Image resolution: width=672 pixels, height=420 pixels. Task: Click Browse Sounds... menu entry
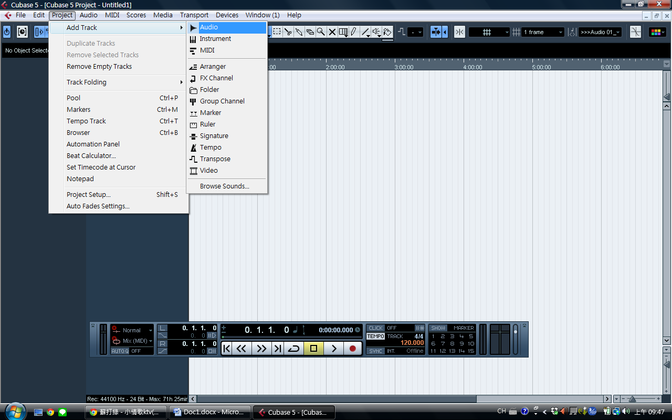[224, 186]
